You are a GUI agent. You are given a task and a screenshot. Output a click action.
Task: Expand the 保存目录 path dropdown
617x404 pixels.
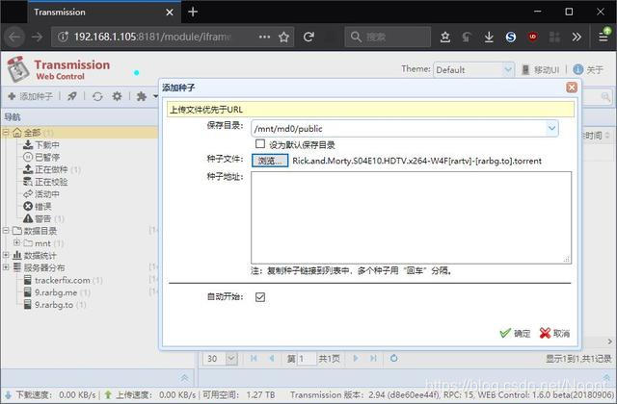[x=551, y=128]
